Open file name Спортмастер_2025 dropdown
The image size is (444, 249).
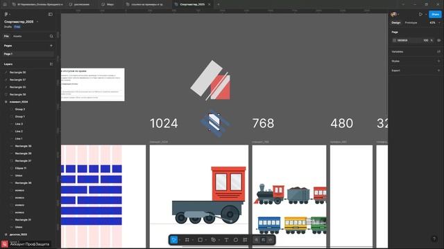(37, 21)
